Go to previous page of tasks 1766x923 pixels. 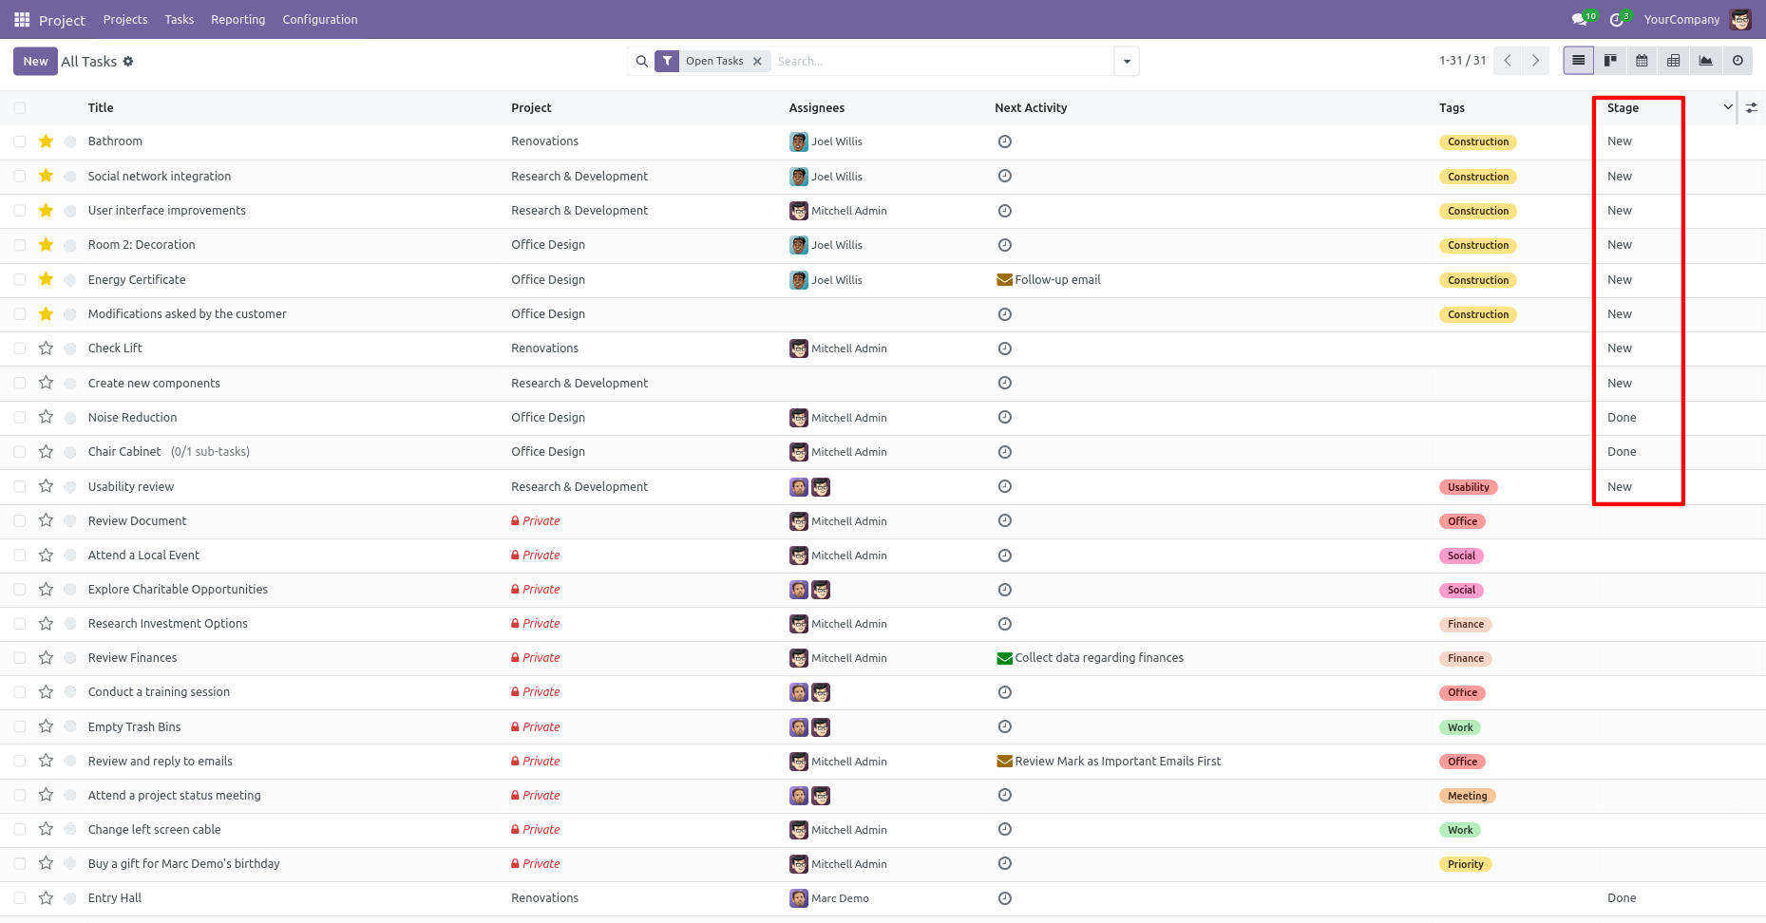(1508, 61)
